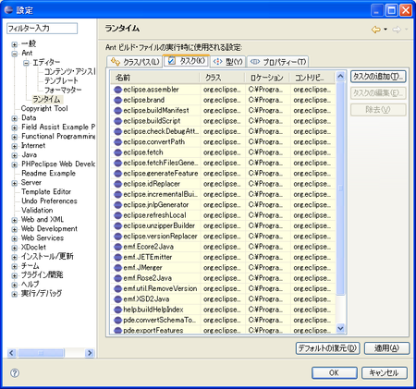
Task: Click the eclipse.unzipperBuilder task icon
Action: pyautogui.click(x=117, y=225)
